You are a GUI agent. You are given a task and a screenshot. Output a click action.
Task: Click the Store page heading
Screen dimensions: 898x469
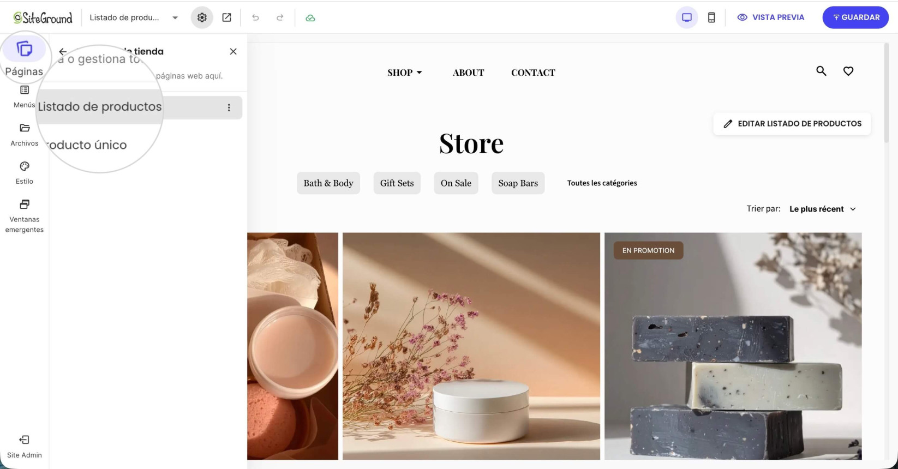(x=471, y=143)
